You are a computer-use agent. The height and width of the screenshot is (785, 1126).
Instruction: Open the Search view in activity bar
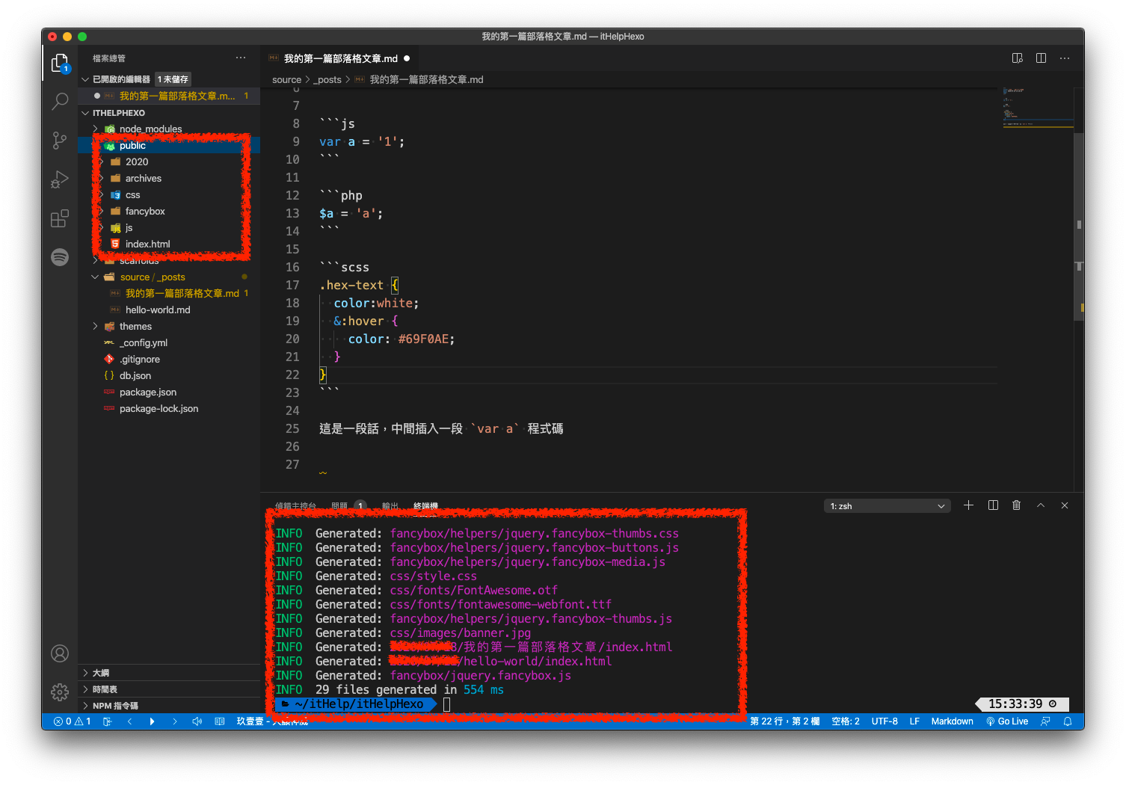(x=60, y=102)
